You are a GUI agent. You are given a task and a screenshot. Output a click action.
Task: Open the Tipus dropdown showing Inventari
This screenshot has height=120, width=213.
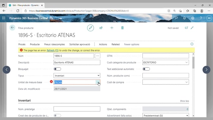[x=77, y=76]
